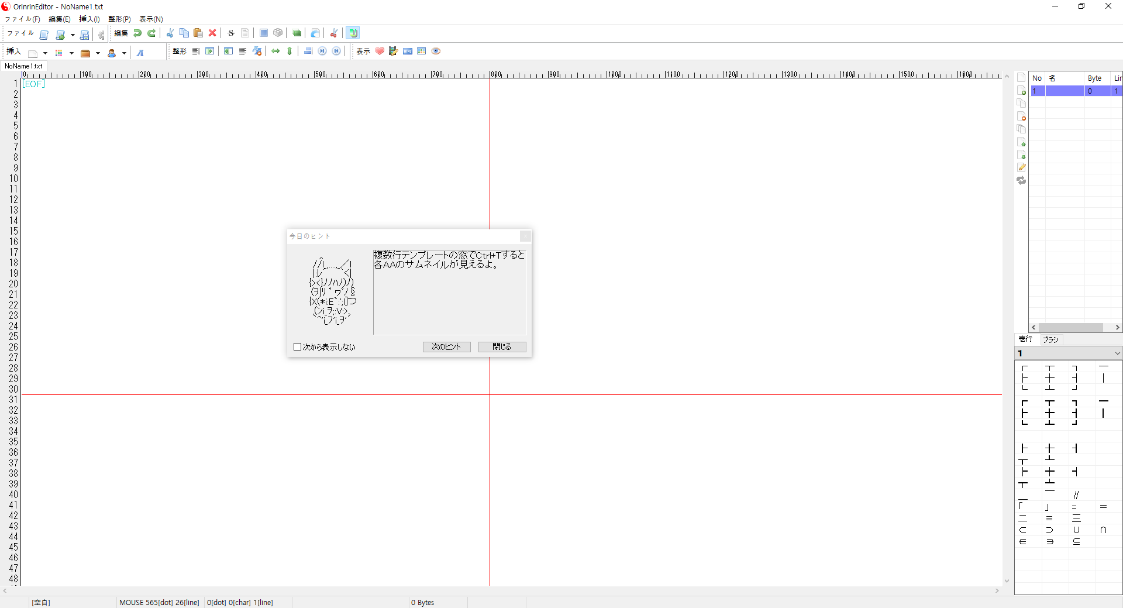Click the hint text box in dialog
The width and height of the screenshot is (1123, 608).
point(449,292)
